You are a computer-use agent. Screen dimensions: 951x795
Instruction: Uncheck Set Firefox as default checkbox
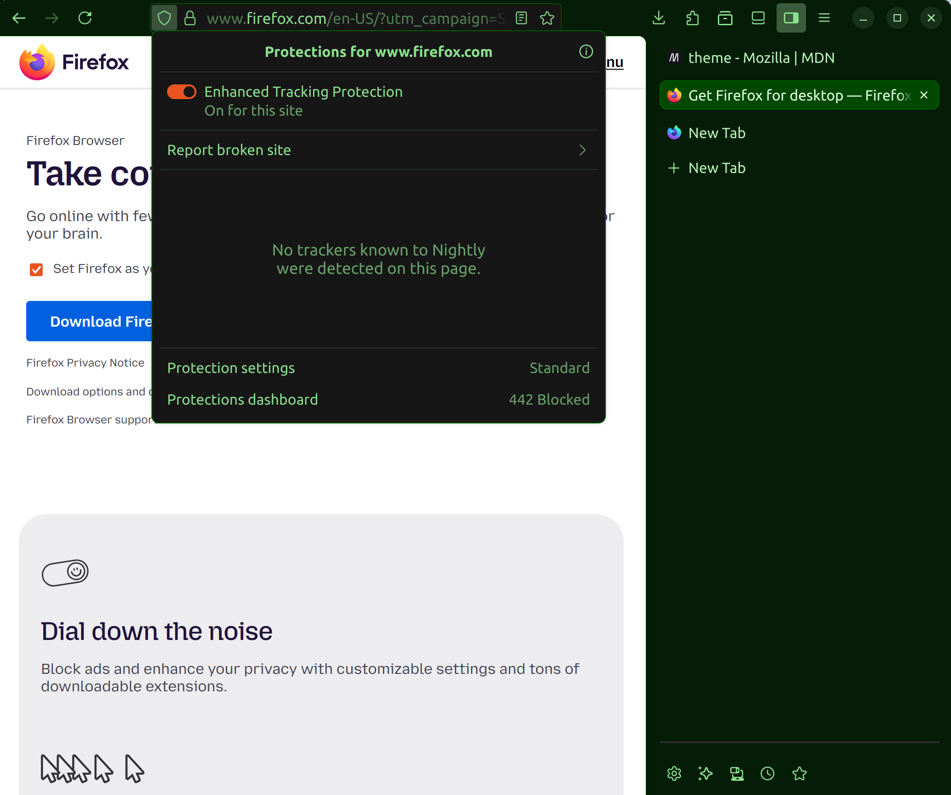point(36,269)
